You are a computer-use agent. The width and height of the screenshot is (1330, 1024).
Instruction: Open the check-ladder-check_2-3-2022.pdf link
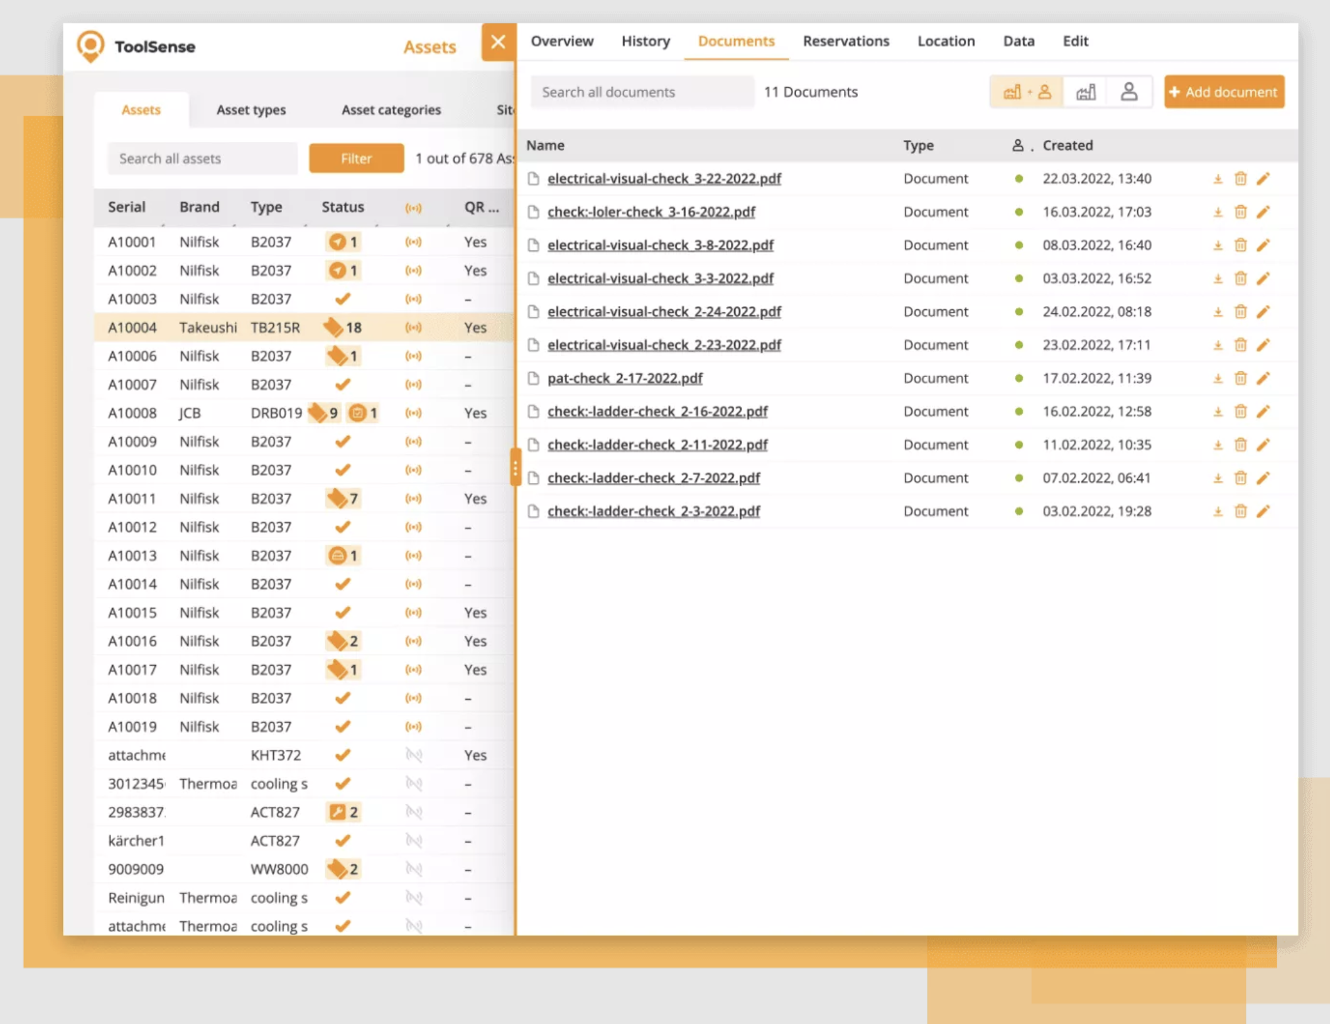click(x=655, y=511)
